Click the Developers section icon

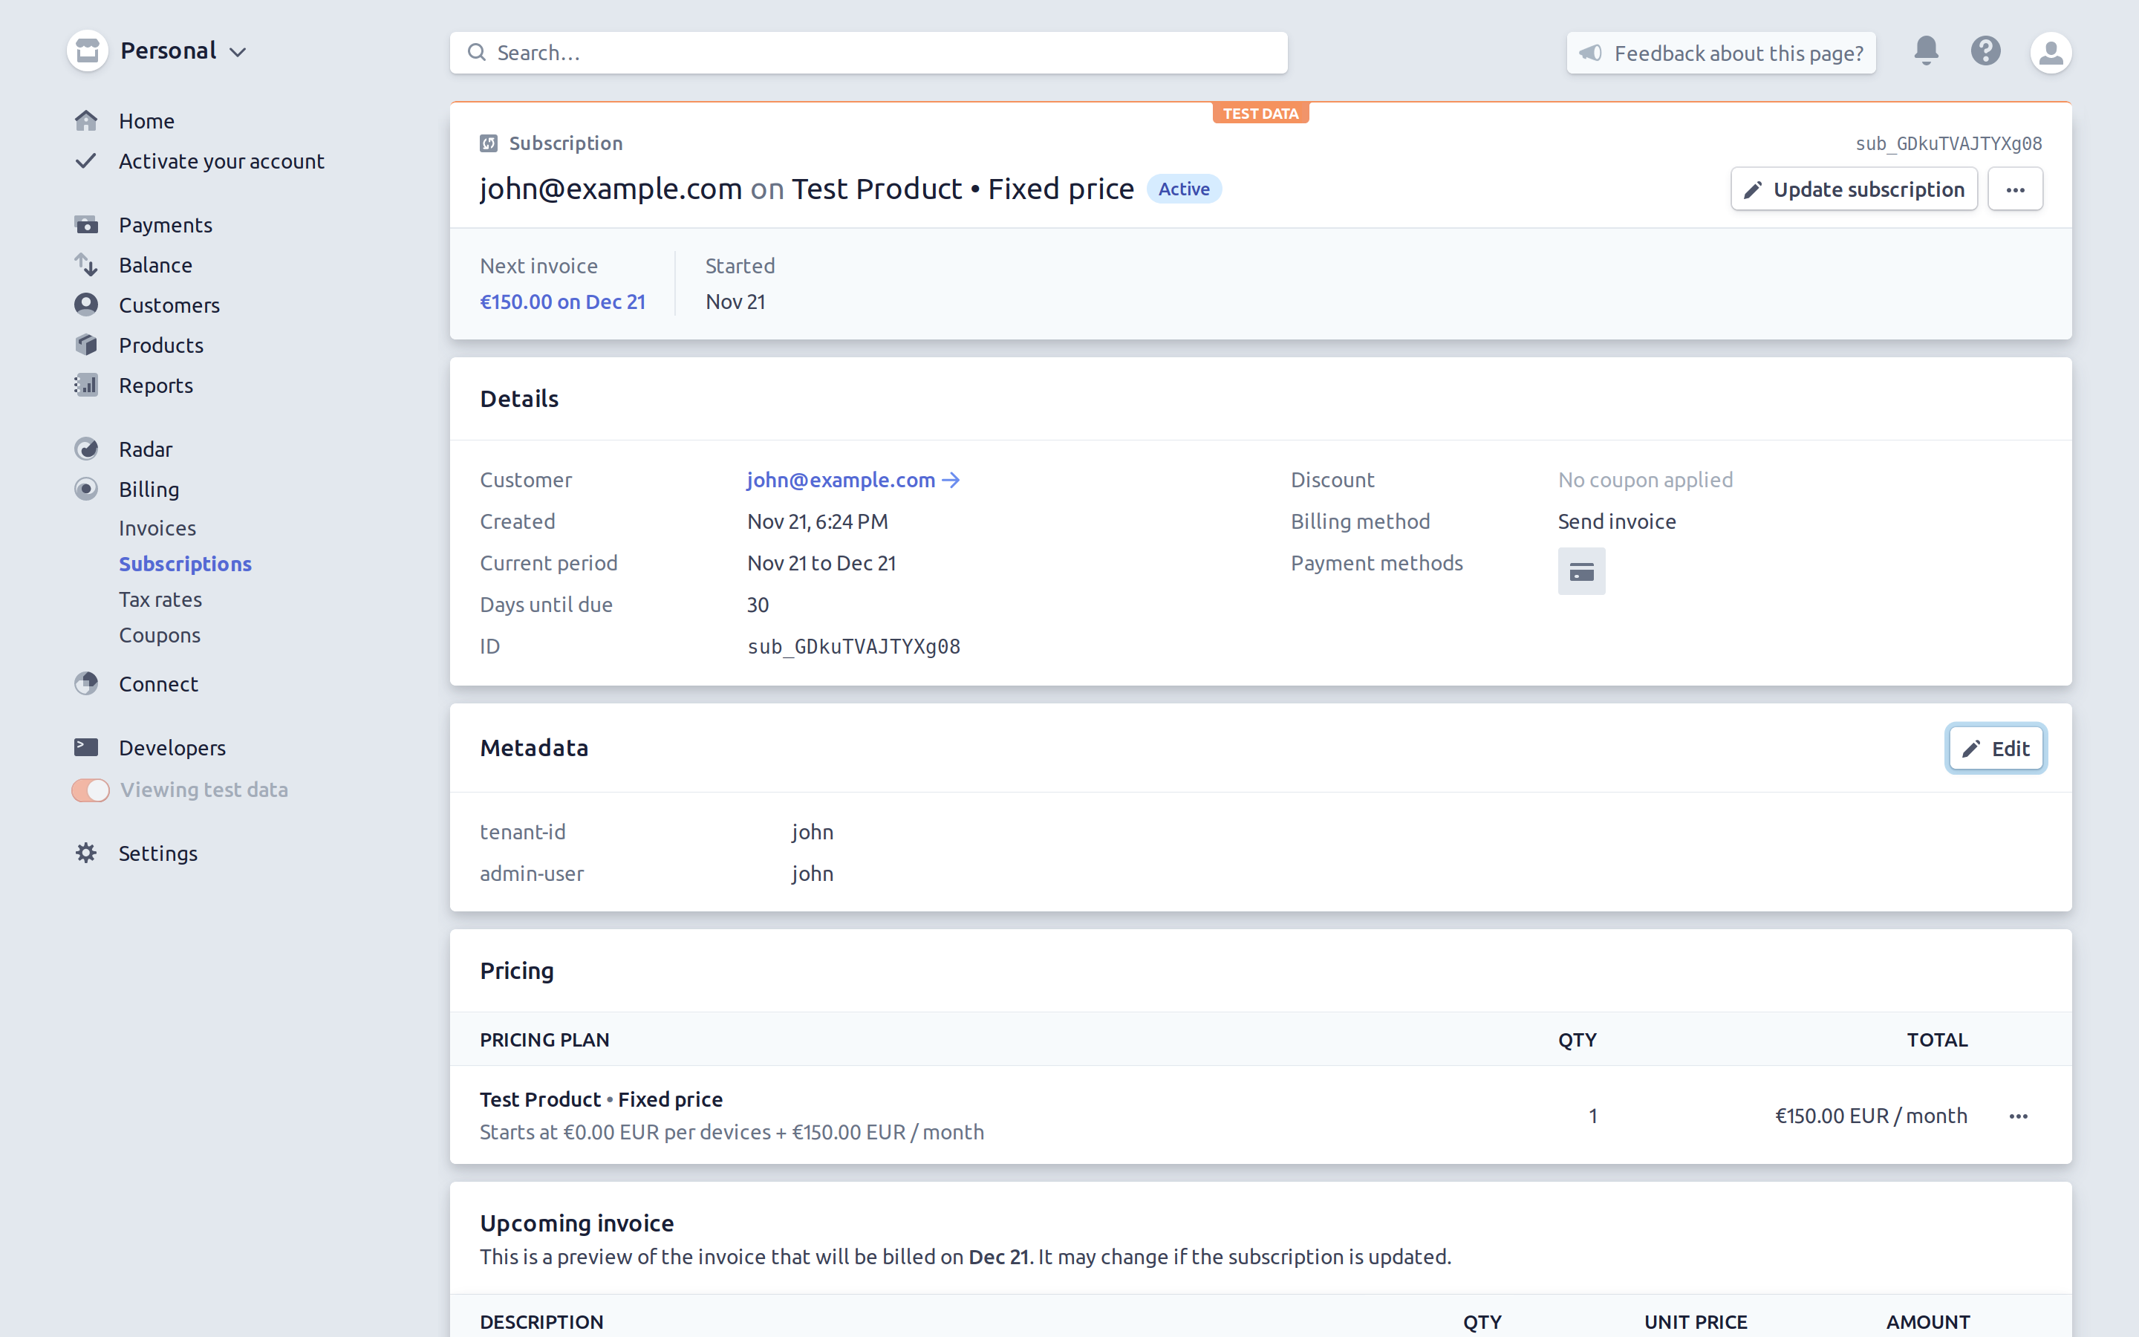click(86, 746)
